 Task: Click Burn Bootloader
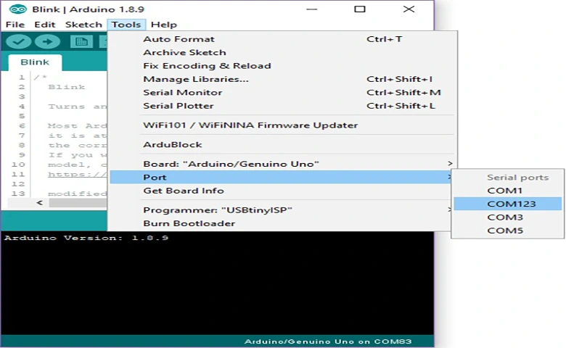[281, 223]
